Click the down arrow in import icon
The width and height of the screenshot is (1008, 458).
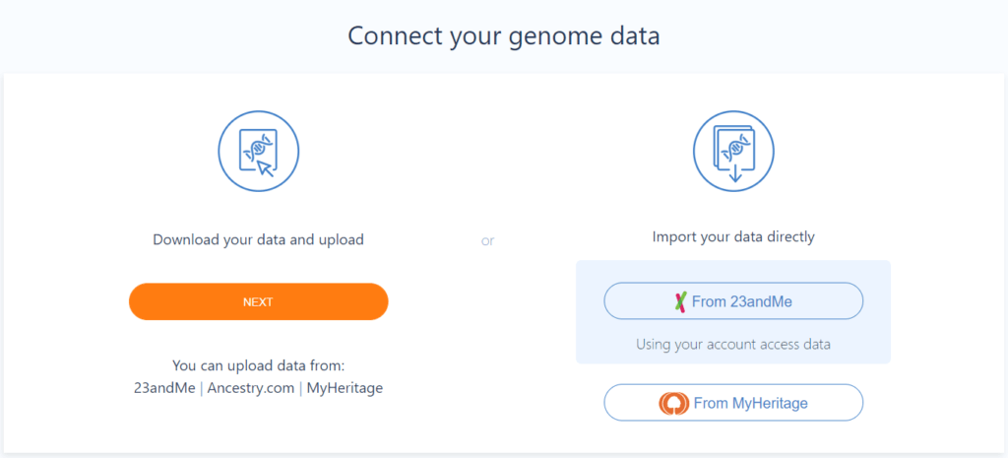pyautogui.click(x=736, y=172)
